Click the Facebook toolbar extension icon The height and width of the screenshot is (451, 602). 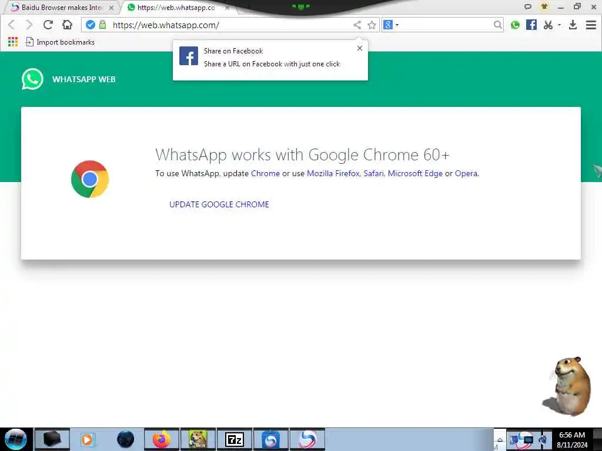coord(531,25)
